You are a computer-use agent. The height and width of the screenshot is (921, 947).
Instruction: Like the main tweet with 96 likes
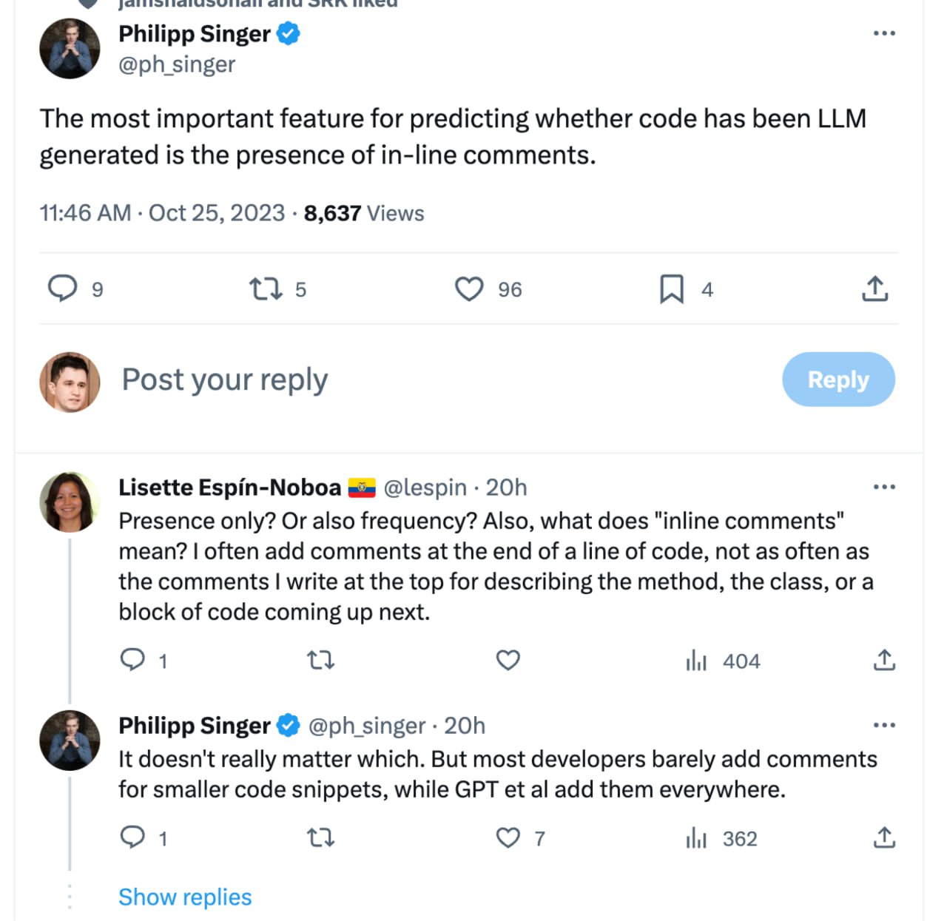(x=469, y=289)
